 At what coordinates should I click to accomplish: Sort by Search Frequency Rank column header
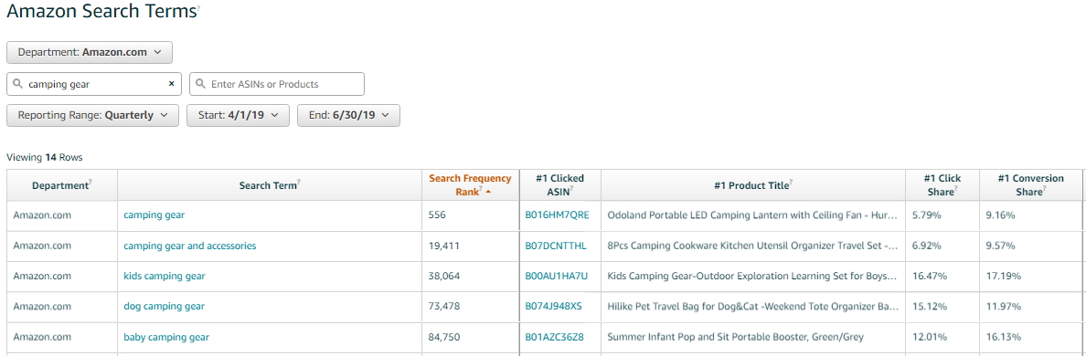(470, 184)
